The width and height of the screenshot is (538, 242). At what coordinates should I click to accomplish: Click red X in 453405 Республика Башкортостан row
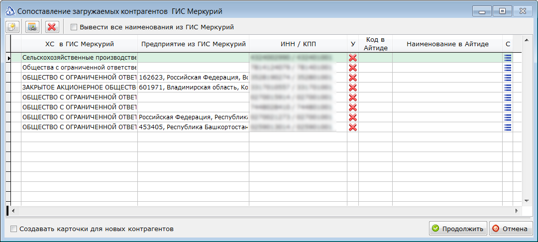coord(353,128)
